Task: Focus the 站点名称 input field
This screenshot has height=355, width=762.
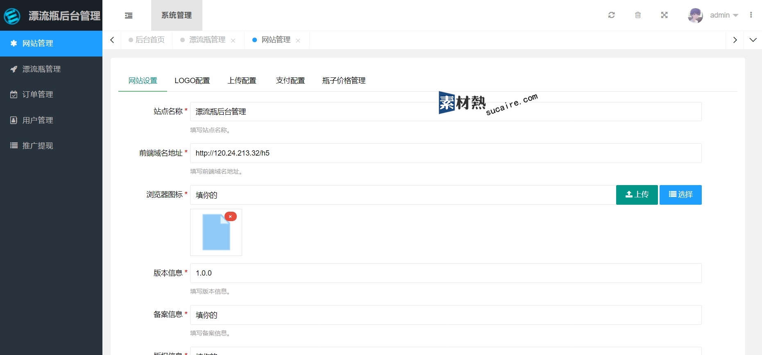Action: click(446, 111)
